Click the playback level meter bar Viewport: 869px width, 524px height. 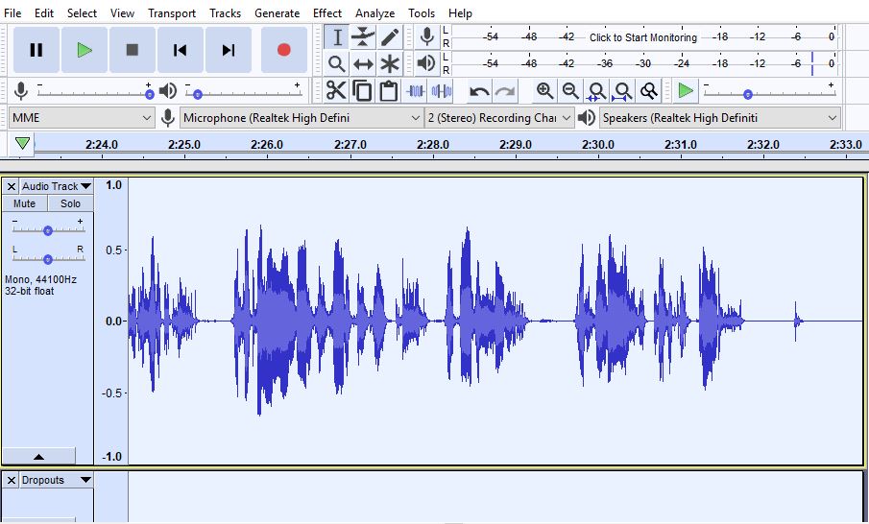tap(644, 63)
